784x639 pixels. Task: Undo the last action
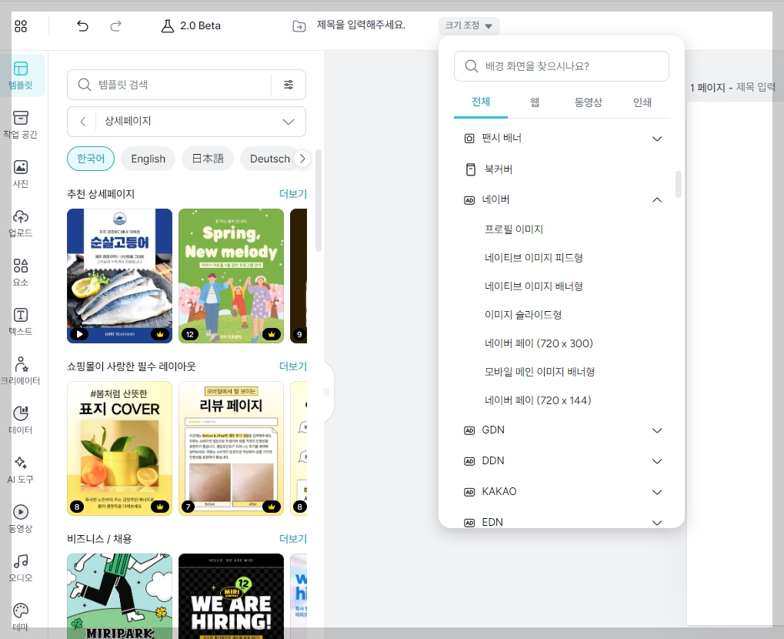[x=82, y=26]
